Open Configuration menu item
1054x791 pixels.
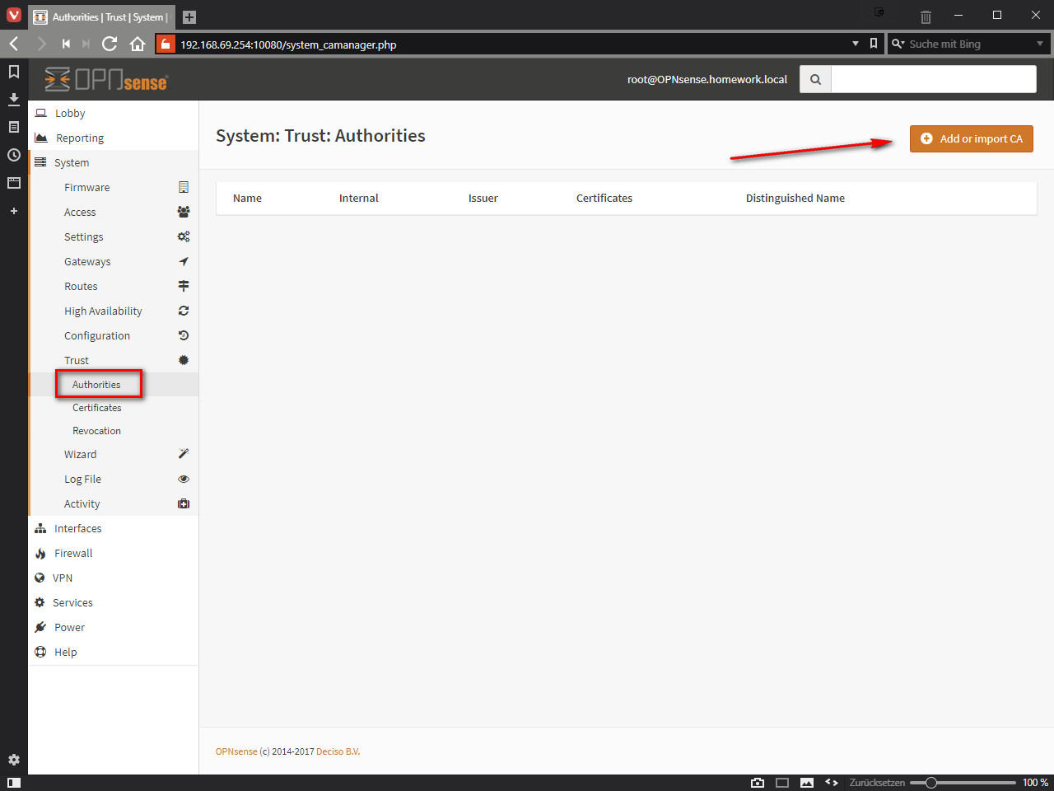pyautogui.click(x=97, y=335)
